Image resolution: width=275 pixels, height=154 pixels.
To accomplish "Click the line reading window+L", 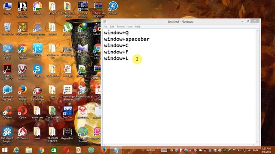I will coord(116,58).
